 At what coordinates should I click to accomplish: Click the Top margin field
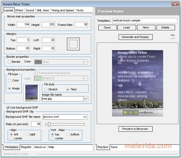[23, 40]
